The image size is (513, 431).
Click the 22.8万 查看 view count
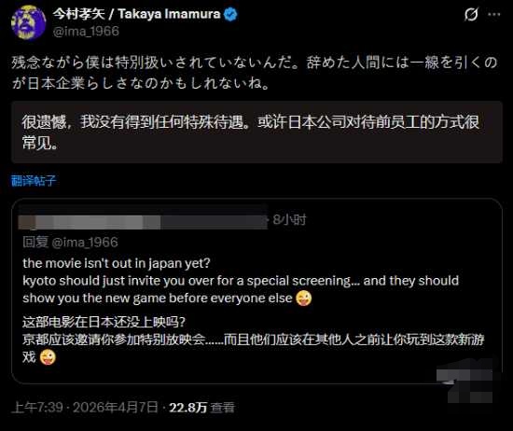tap(201, 408)
